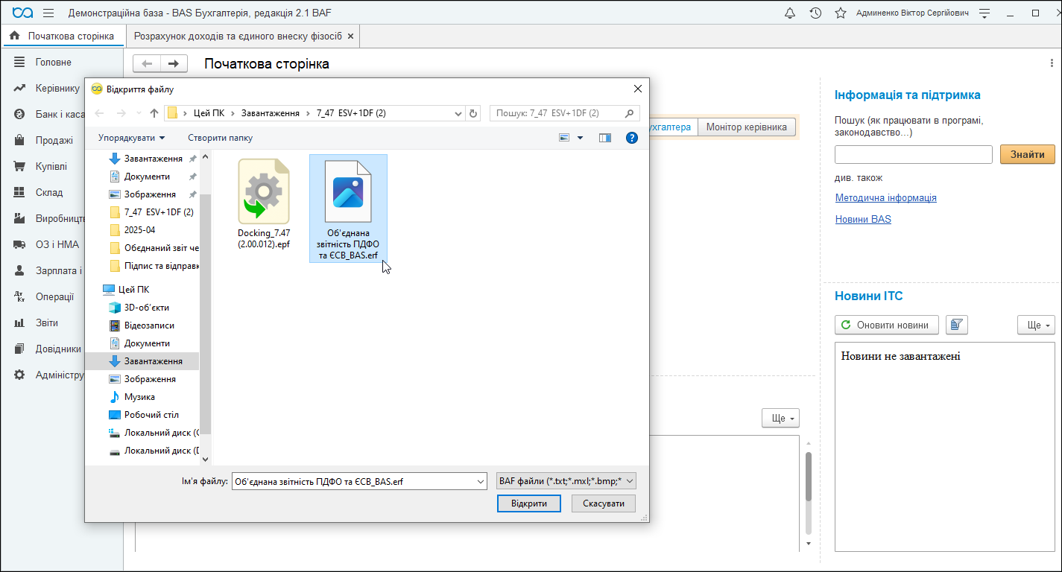The image size is (1062, 572).
Task: Expand recent locations chevron in file dialog
Action: pyautogui.click(x=139, y=113)
